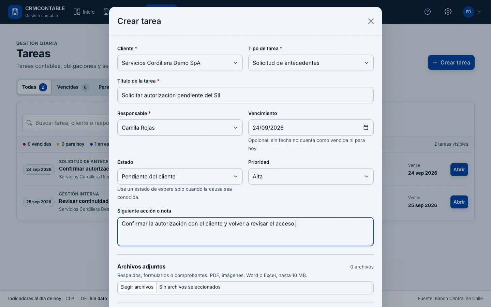Click the CRMCONTABLE building logo icon
The width and height of the screenshot is (491, 307).
(15, 12)
